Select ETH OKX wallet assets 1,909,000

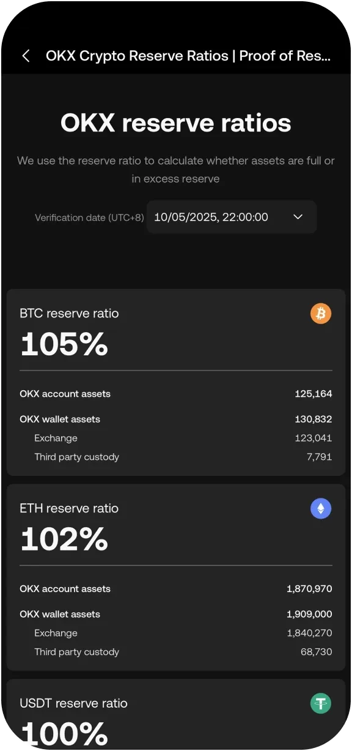[309, 614]
